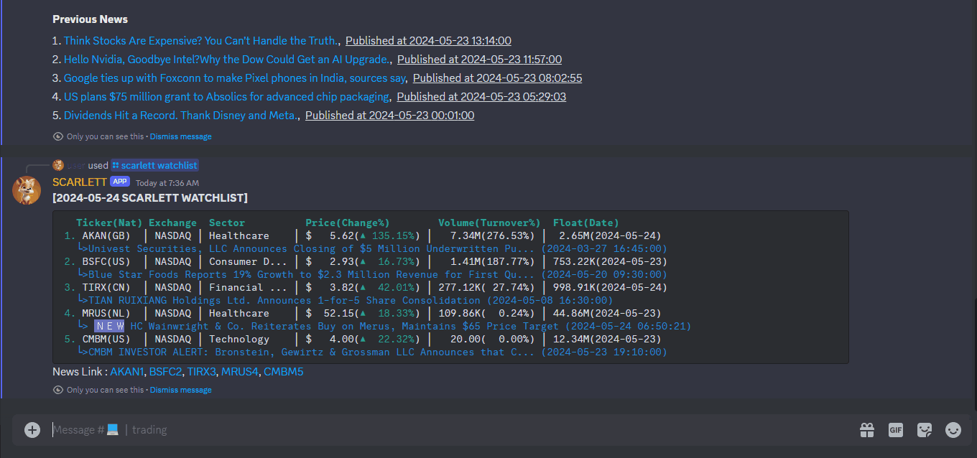This screenshot has width=977, height=458.
Task: Click the Sector column header
Action: pos(227,223)
